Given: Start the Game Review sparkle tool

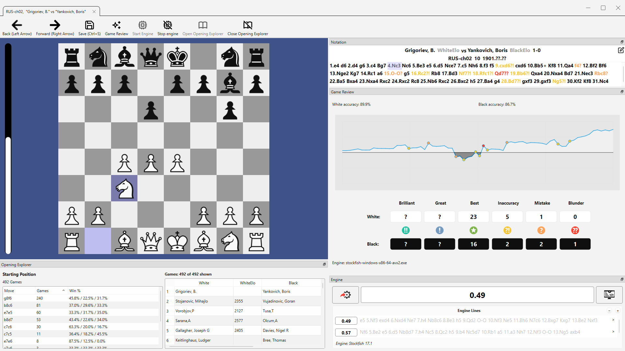Looking at the screenshot, I should tap(116, 25).
